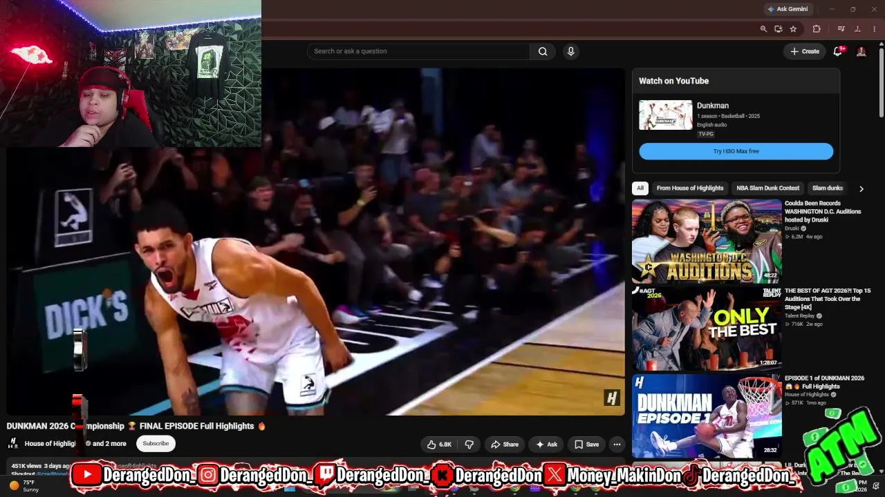Open the Dunkman show title link
The image size is (885, 497).
click(x=713, y=106)
